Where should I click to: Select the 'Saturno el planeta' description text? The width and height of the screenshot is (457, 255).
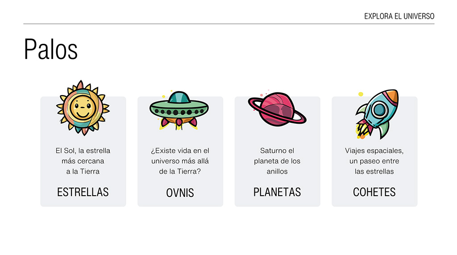tap(277, 161)
